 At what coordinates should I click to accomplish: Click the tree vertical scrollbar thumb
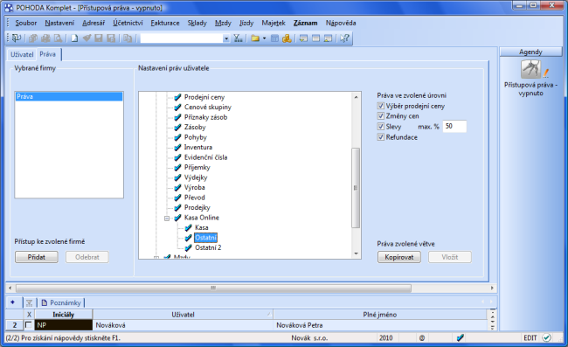tap(356, 188)
